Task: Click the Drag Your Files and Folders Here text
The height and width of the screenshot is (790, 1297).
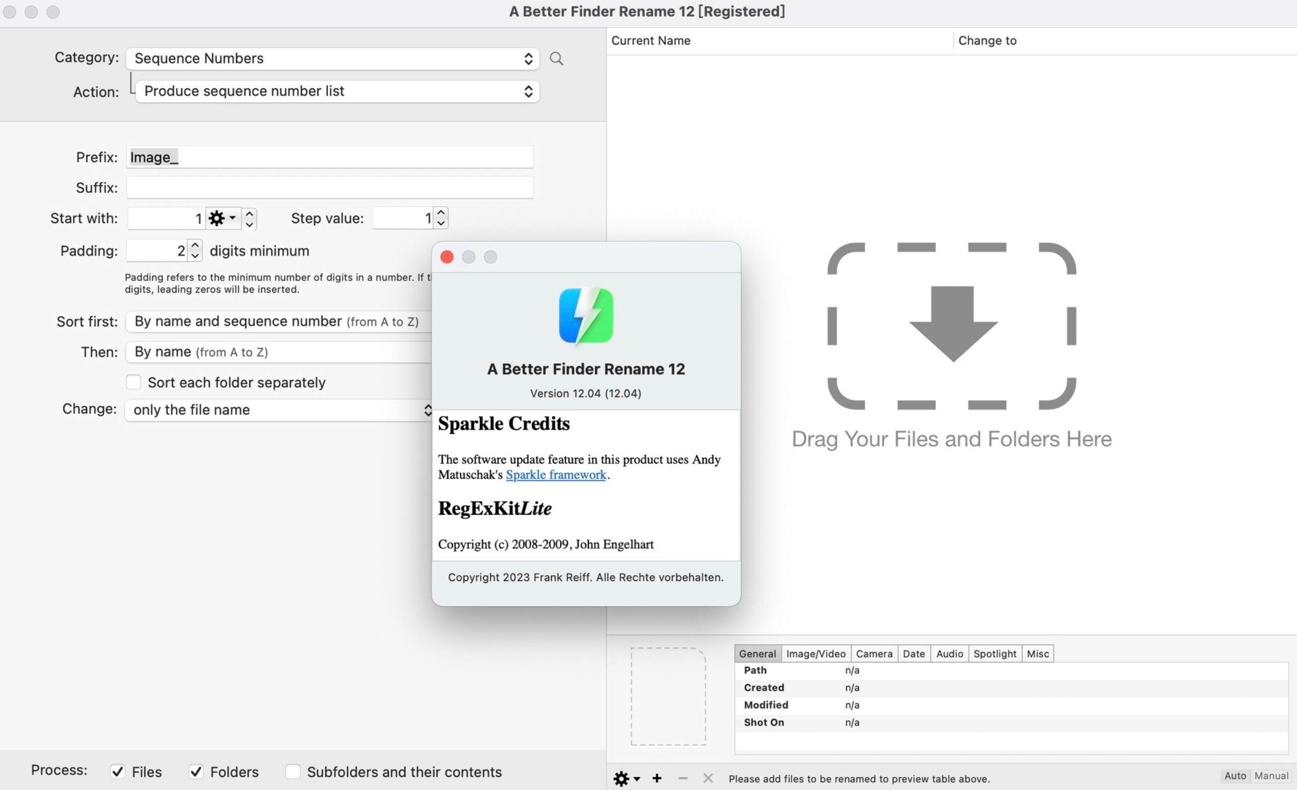Action: tap(951, 439)
